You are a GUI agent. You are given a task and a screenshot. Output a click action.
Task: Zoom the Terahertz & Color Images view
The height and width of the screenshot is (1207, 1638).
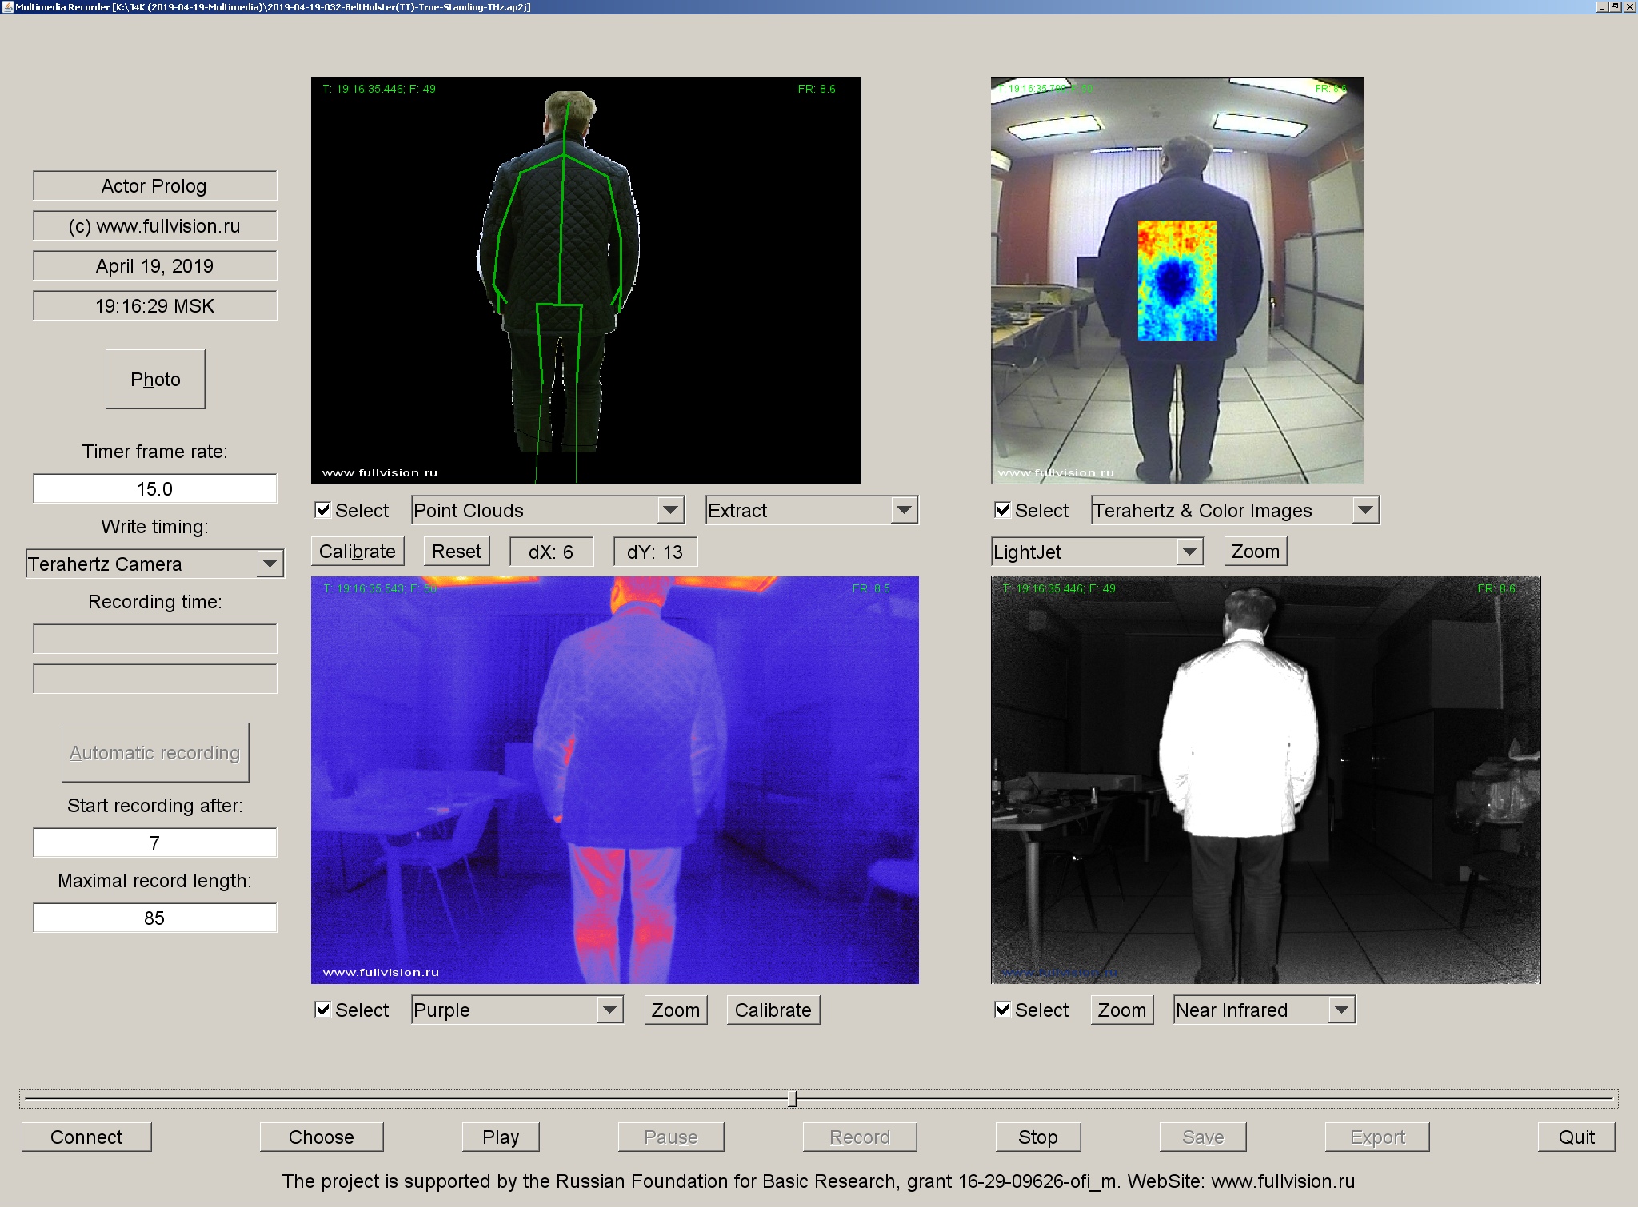pyautogui.click(x=1254, y=551)
